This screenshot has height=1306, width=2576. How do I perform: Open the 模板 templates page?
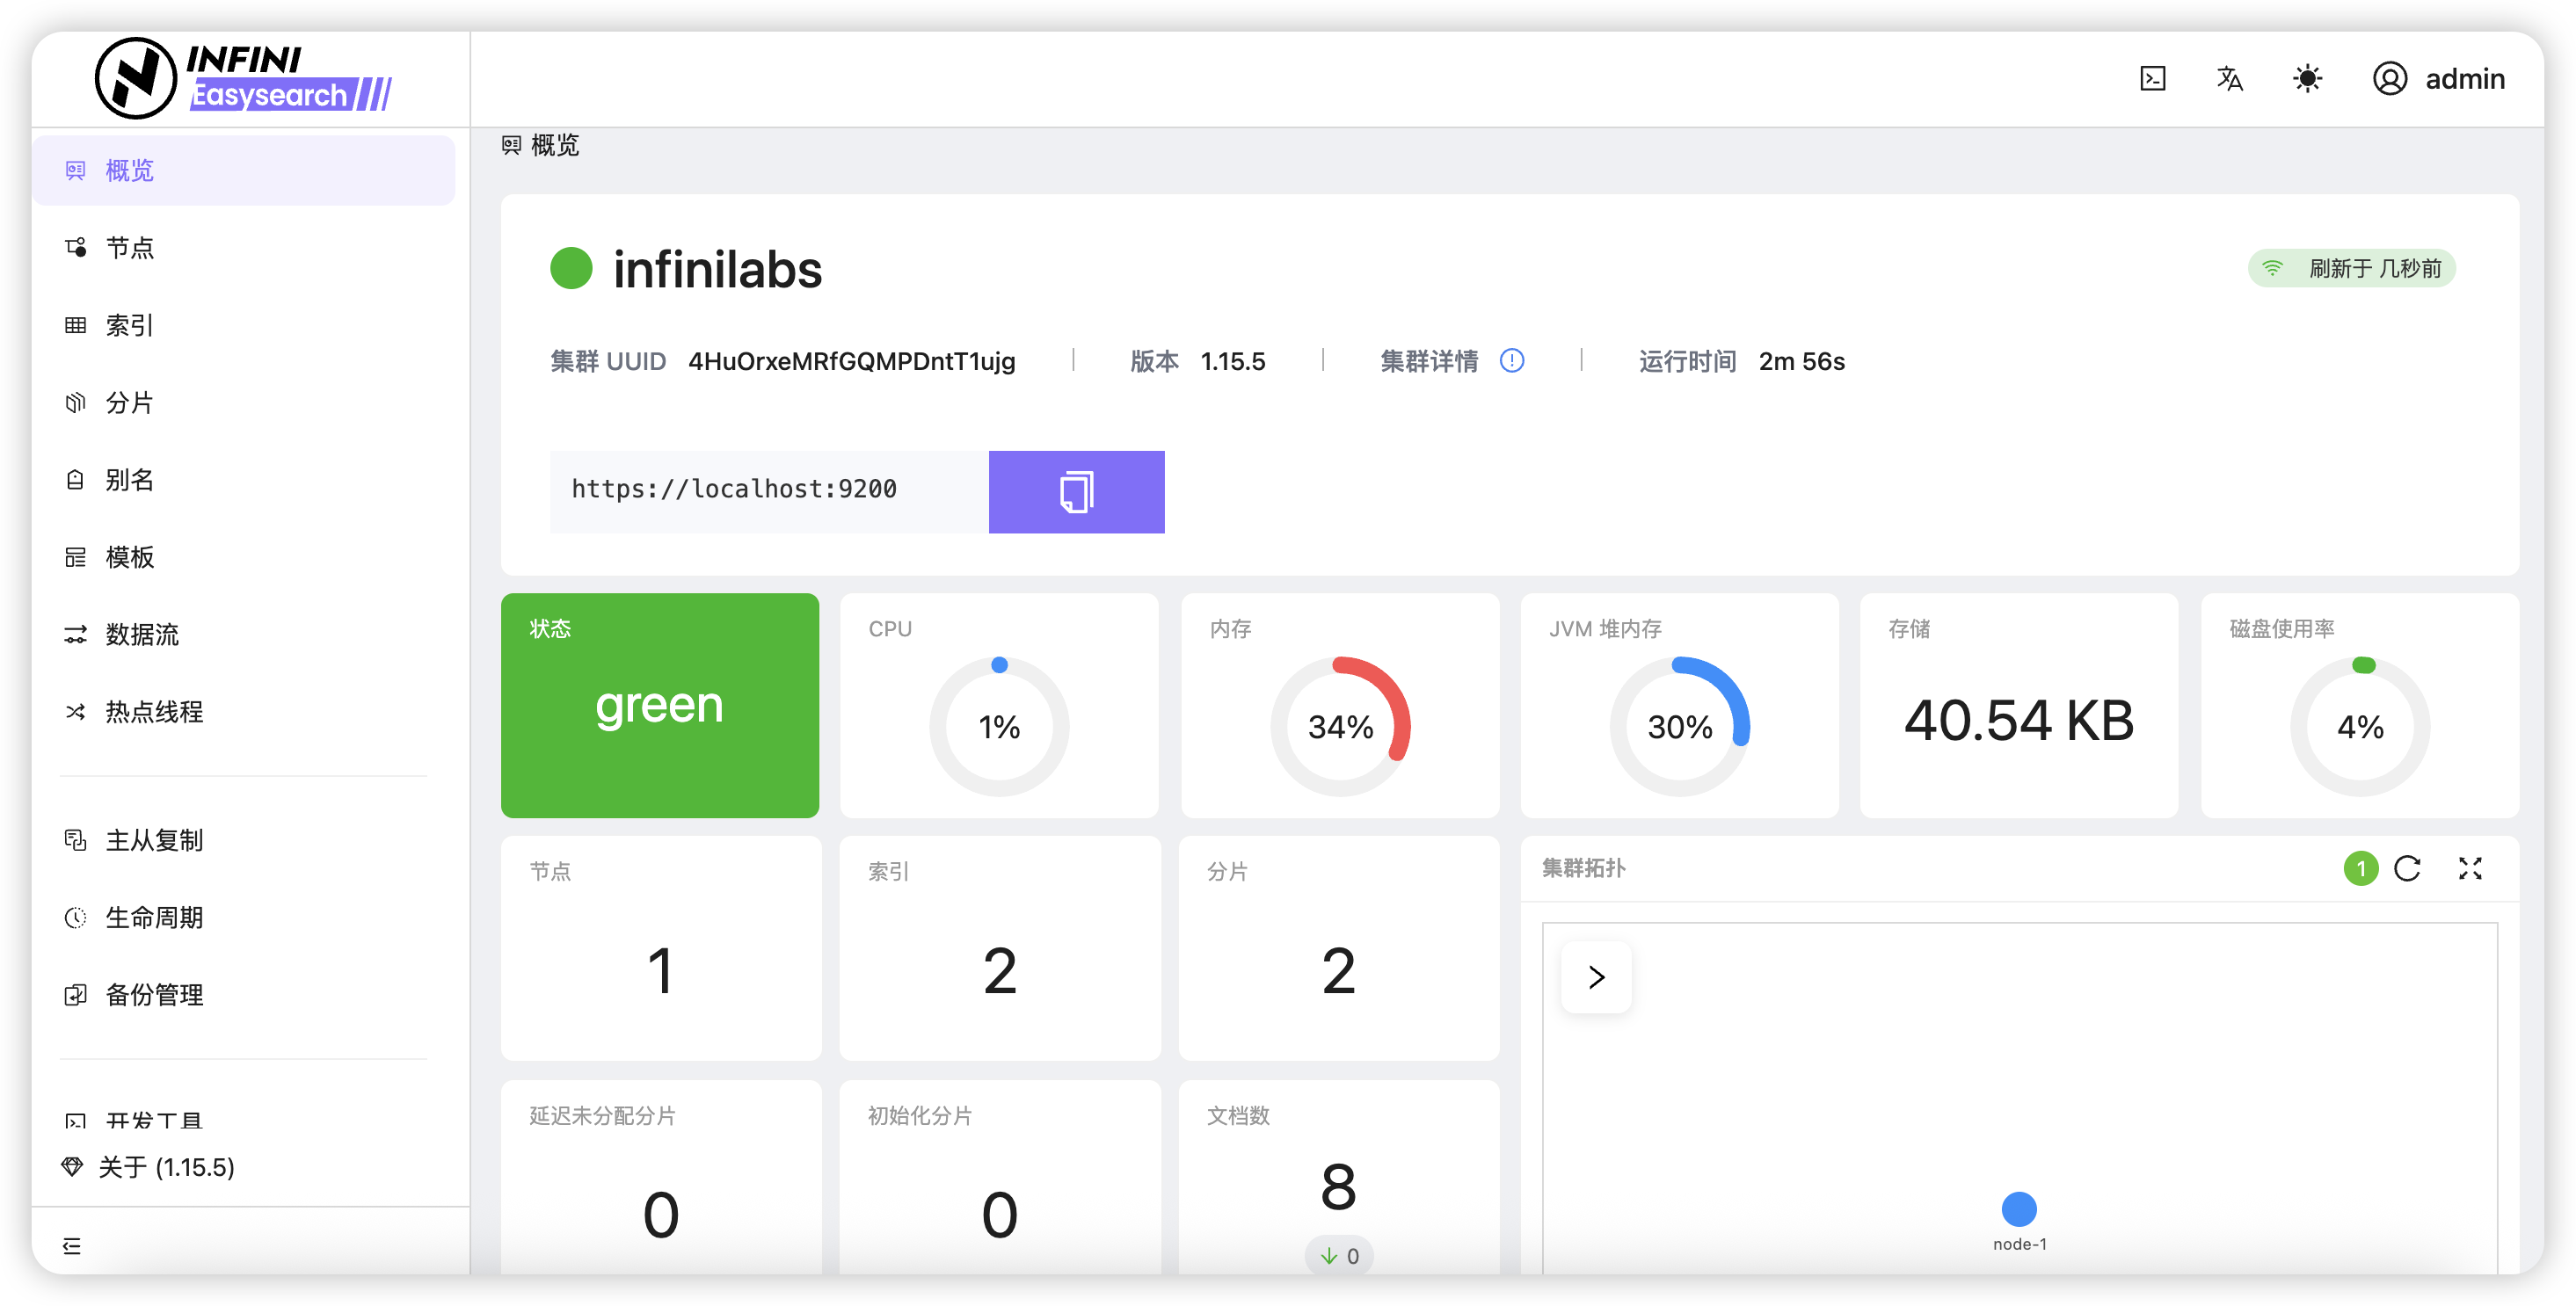point(243,557)
